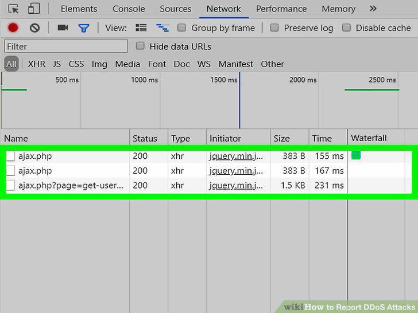Enable the Preserve log checkbox
The height and width of the screenshot is (313, 418).
click(274, 28)
